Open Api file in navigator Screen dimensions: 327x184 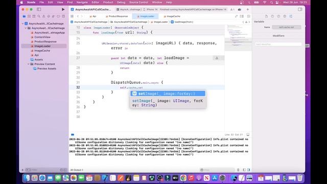[36, 55]
